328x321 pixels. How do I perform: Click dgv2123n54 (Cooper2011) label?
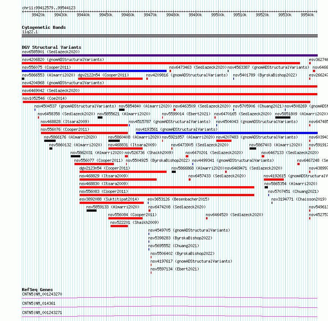105,168
